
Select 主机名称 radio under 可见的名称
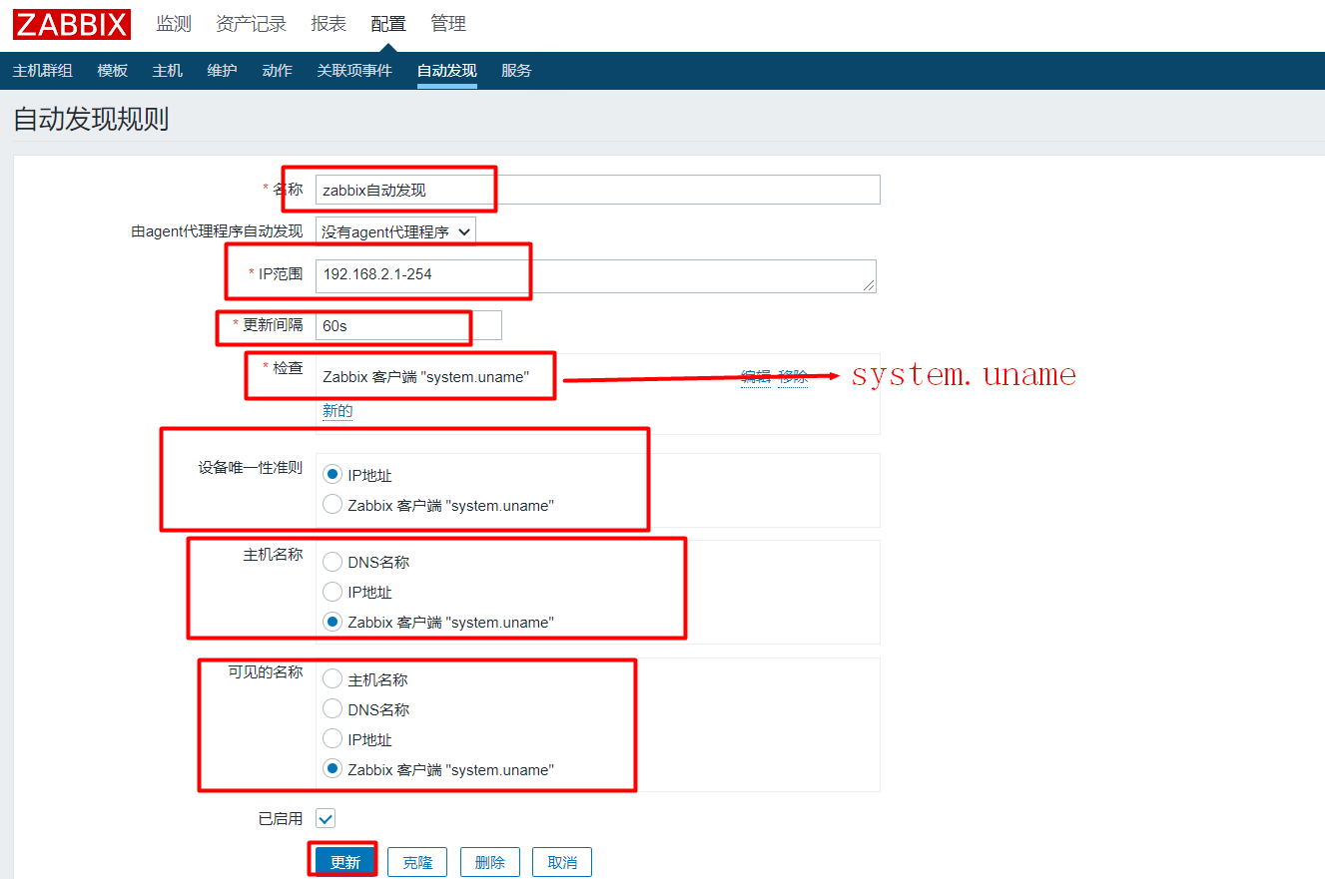pos(332,679)
